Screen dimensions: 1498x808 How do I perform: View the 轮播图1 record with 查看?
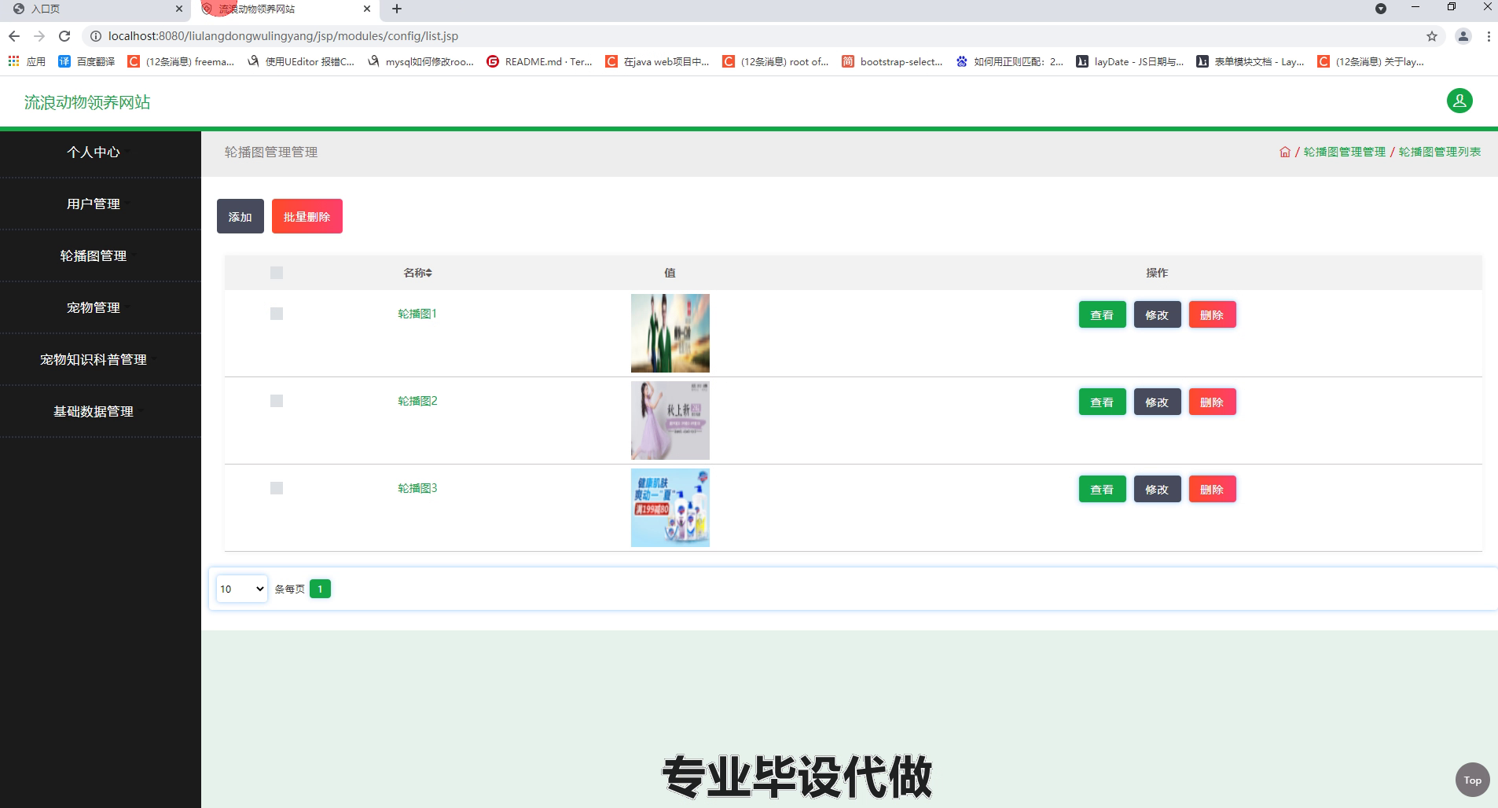pyautogui.click(x=1102, y=314)
